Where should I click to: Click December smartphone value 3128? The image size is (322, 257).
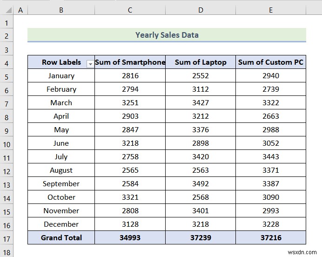[130, 224]
